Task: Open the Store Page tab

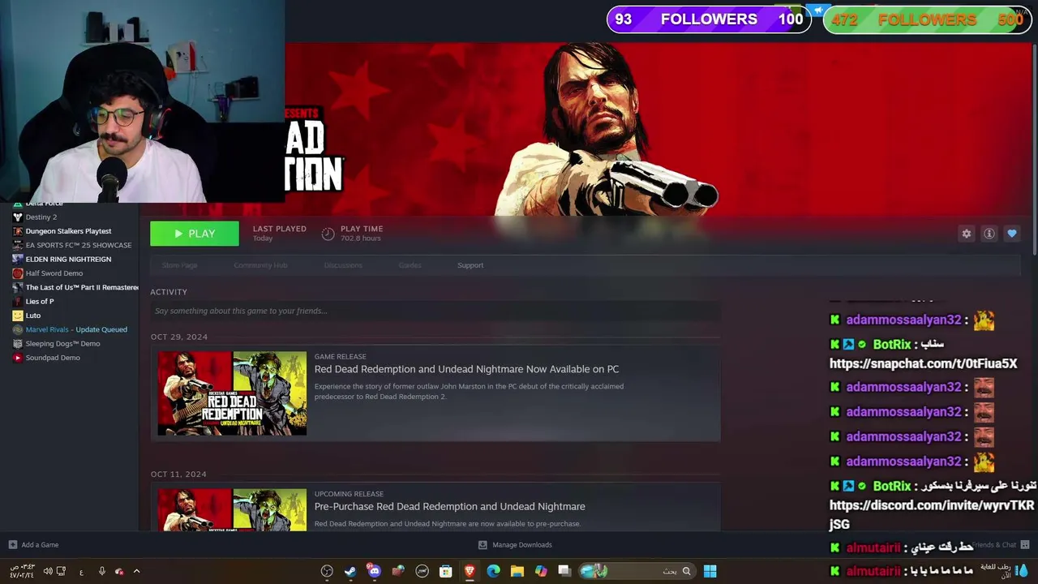Action: click(x=180, y=265)
